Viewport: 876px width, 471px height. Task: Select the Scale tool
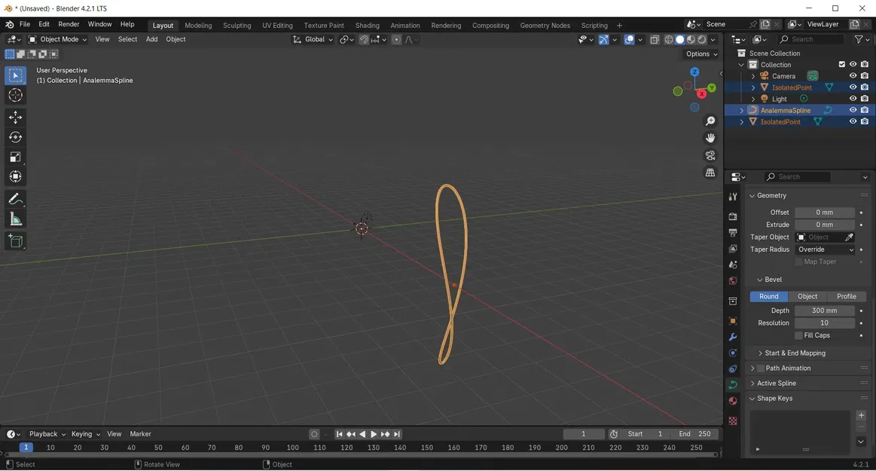coord(16,157)
